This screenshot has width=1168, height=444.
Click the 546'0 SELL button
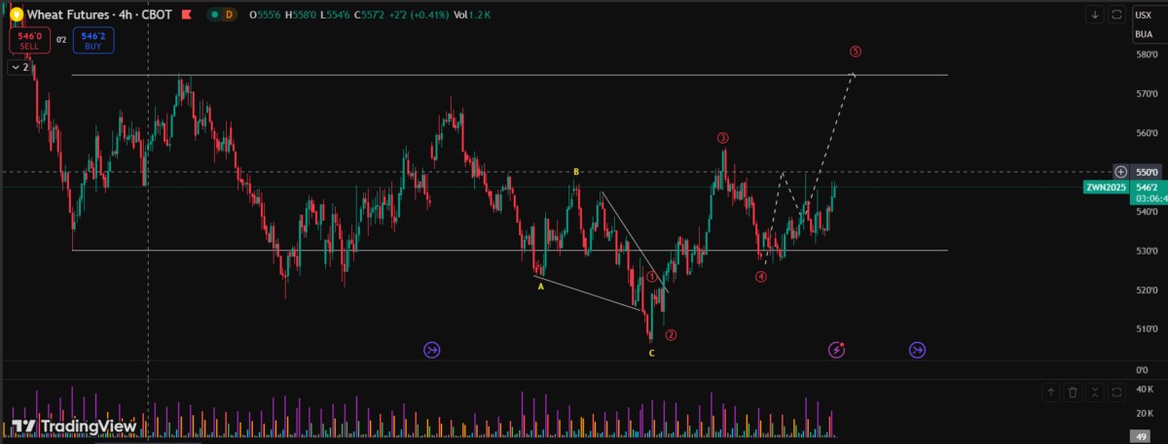tap(28, 40)
